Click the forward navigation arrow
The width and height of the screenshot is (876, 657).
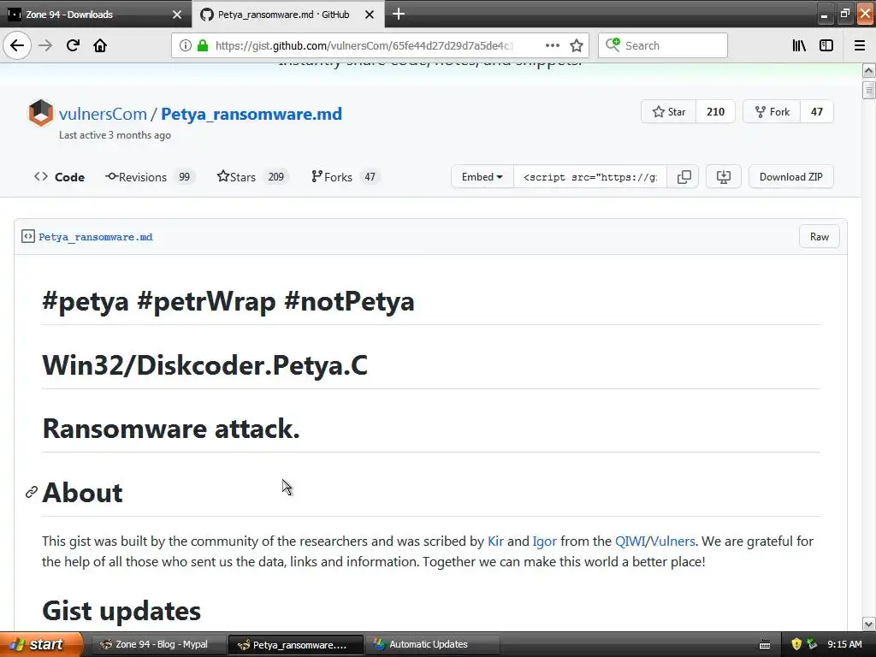46,45
